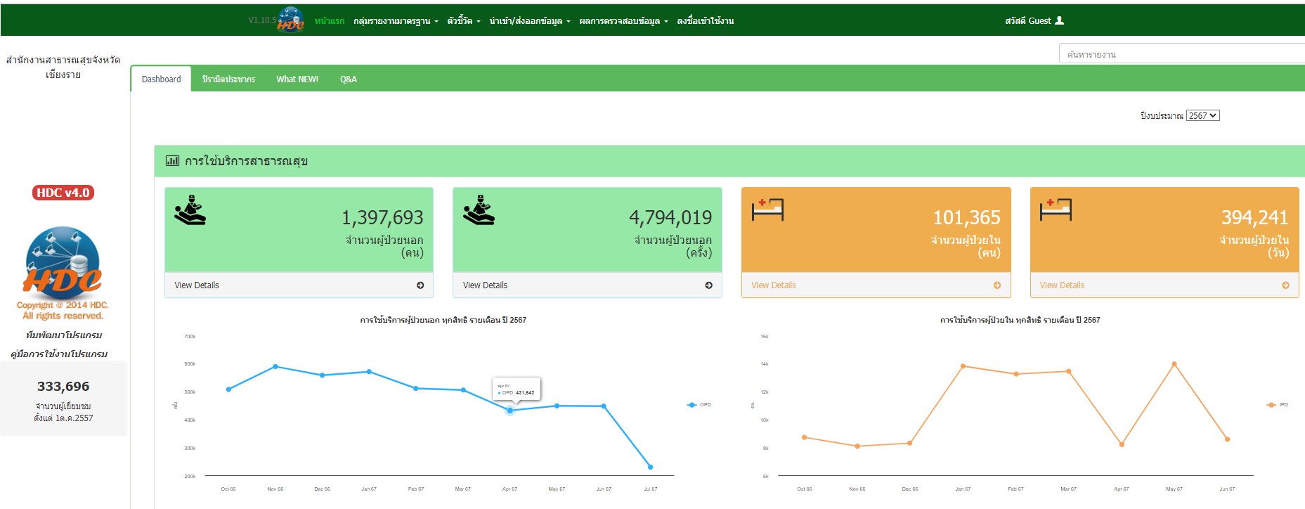Open คู่มือการใช้งานโปรแกรม manual link
Screen dimensions: 1305x509
tap(59, 354)
